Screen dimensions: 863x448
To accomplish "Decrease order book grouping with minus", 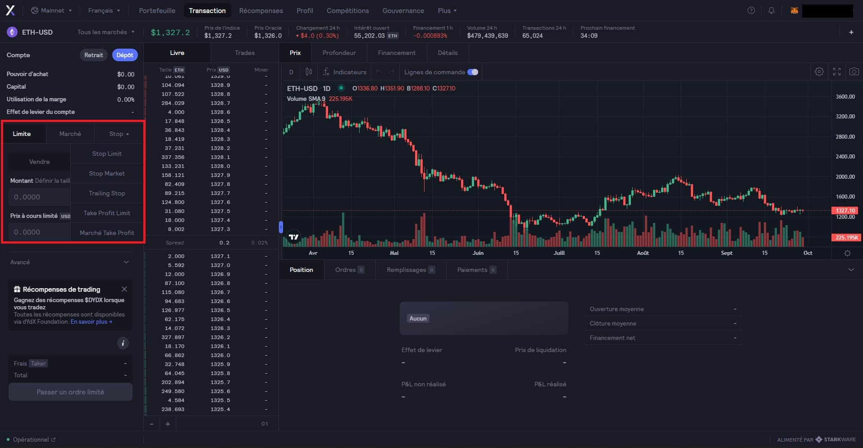I will click(x=151, y=424).
